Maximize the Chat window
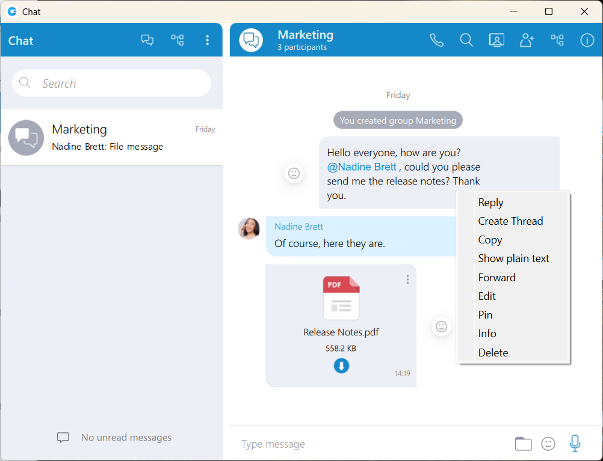Image resolution: width=603 pixels, height=461 pixels. point(549,11)
